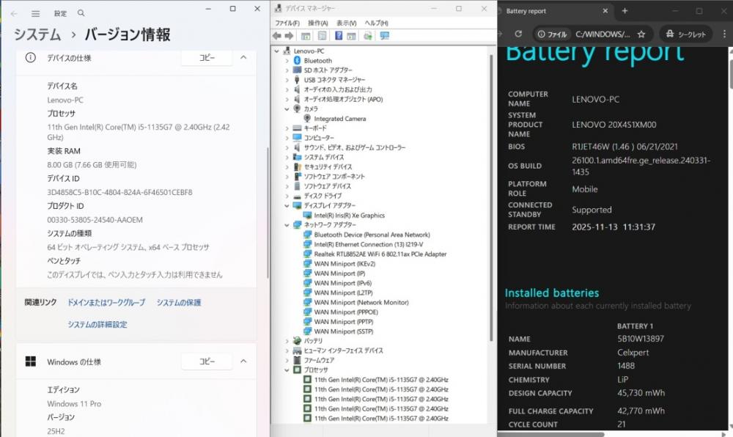The height and width of the screenshot is (437, 733).
Task: Collapse the プロセッサ node
Action: tap(287, 370)
